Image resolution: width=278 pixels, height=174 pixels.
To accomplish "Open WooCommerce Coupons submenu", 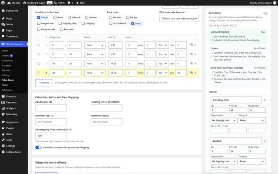I will pyautogui.click(x=7, y=66).
